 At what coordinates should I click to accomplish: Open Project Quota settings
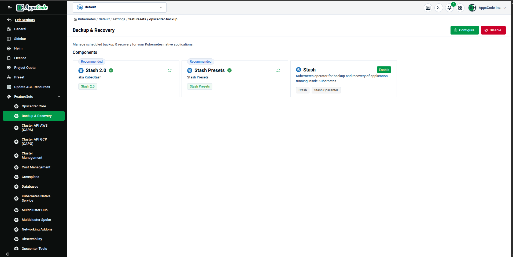(24, 67)
